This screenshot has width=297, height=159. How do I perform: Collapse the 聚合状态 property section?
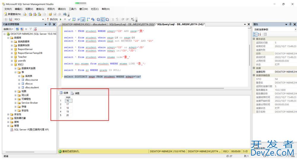(254, 39)
